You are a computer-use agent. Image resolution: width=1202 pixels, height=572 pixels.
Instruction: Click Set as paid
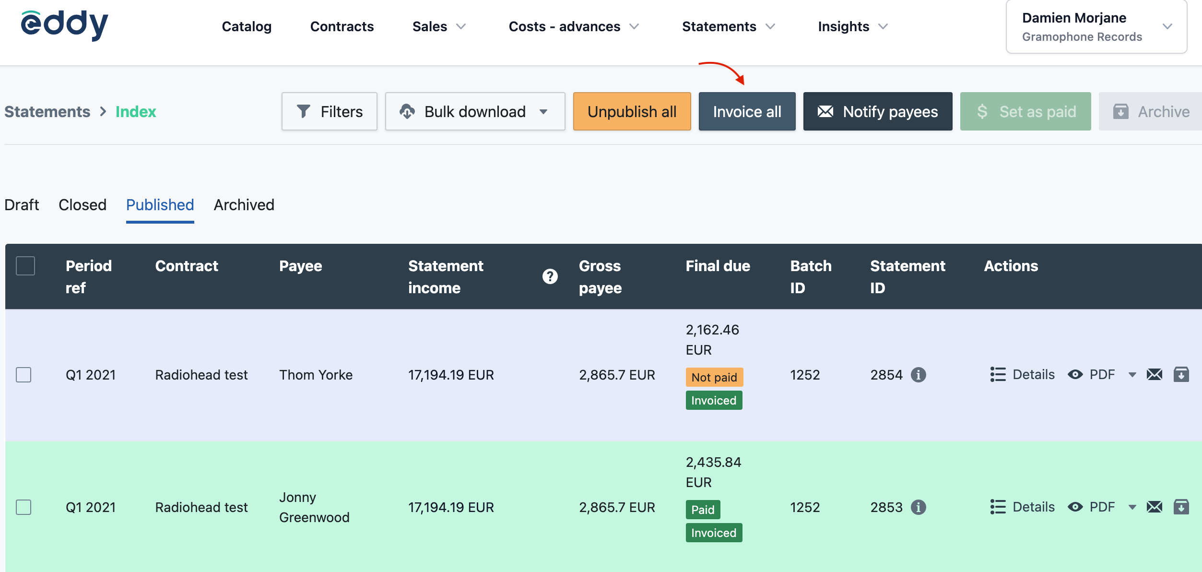[1025, 111]
